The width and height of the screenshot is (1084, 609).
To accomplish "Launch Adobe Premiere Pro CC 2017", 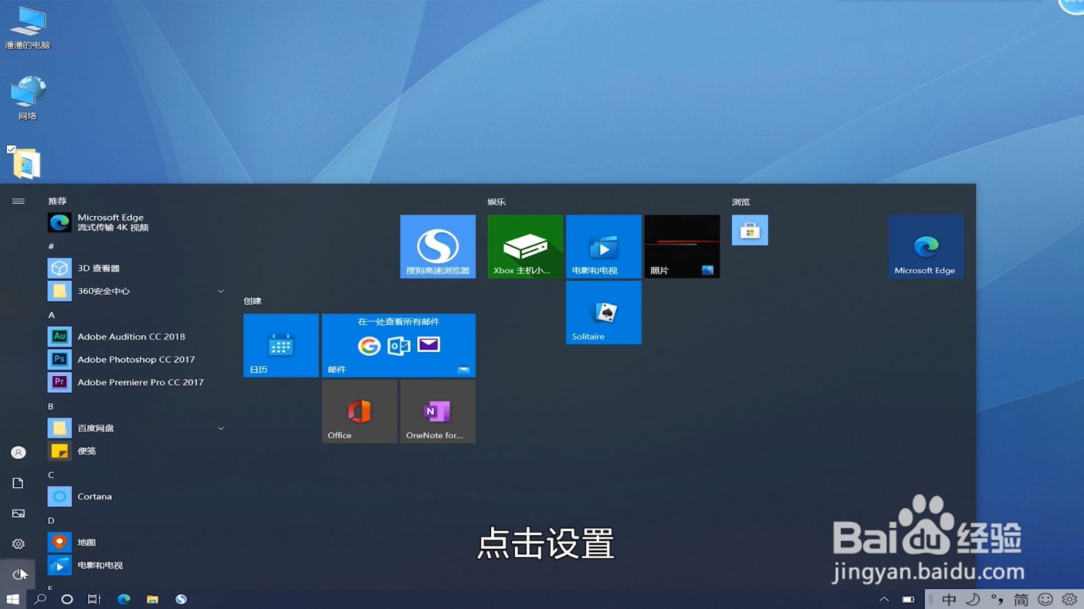I will tap(135, 382).
